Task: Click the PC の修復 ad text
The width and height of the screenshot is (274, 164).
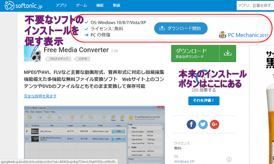Action: tap(101, 35)
